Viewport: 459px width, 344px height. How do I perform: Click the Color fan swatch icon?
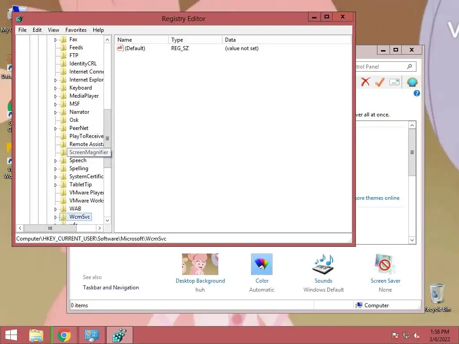click(x=262, y=264)
